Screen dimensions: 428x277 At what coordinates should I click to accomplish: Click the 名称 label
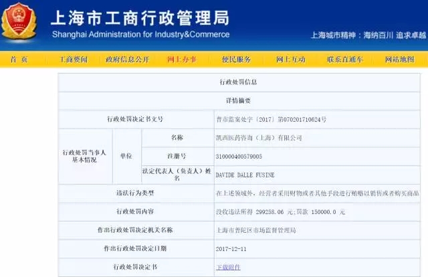pyautogui.click(x=177, y=137)
